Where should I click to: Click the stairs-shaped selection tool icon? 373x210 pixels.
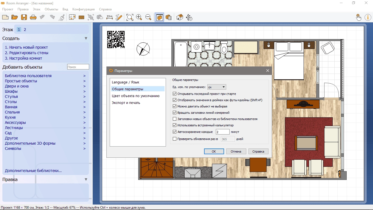point(91,17)
